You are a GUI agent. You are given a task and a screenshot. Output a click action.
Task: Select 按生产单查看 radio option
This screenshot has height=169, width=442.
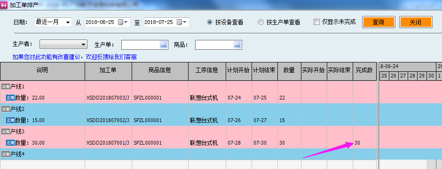pyautogui.click(x=261, y=22)
